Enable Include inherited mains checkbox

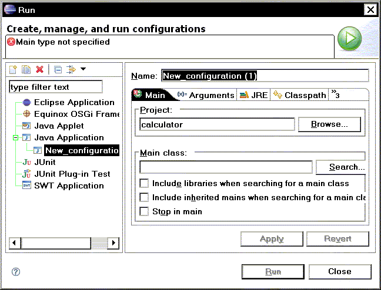(x=144, y=197)
